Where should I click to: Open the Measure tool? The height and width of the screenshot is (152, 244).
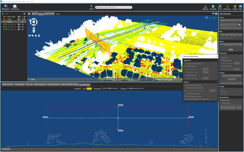205,7
